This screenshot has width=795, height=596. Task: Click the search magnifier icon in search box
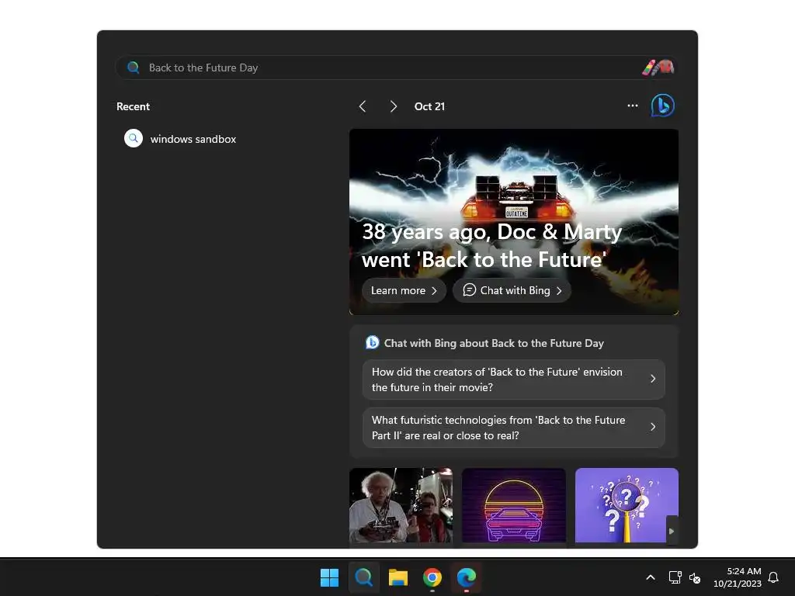134,68
